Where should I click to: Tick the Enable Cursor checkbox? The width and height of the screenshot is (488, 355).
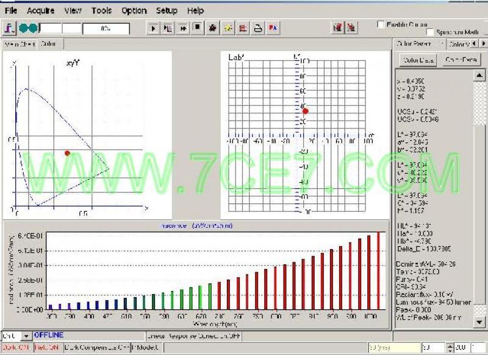pos(381,24)
